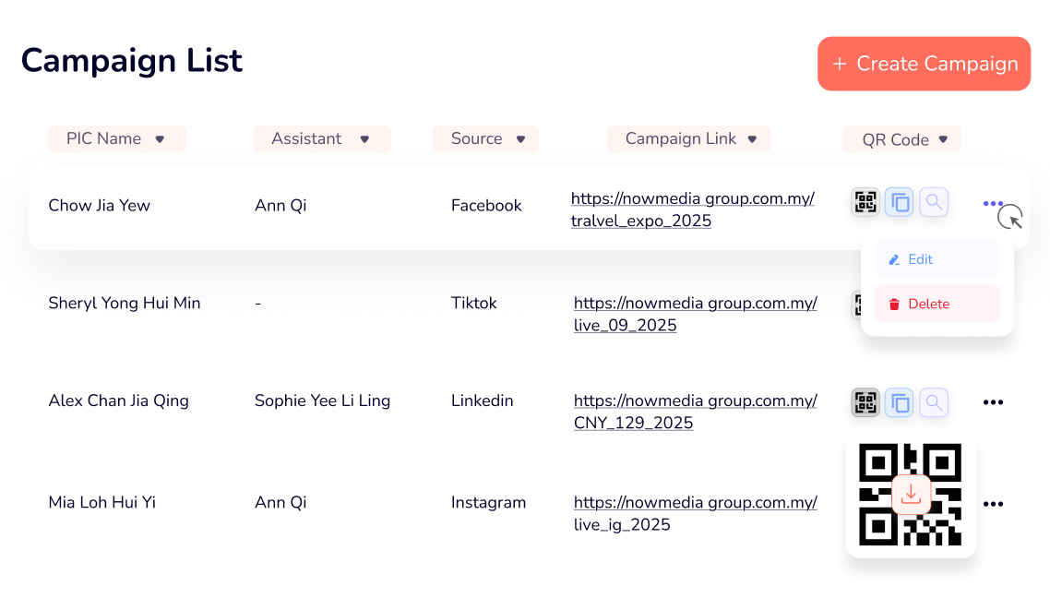Show the QR code for Alex Chan Jia Qing
Image resolution: width=1050 pixels, height=598 pixels.
click(865, 402)
